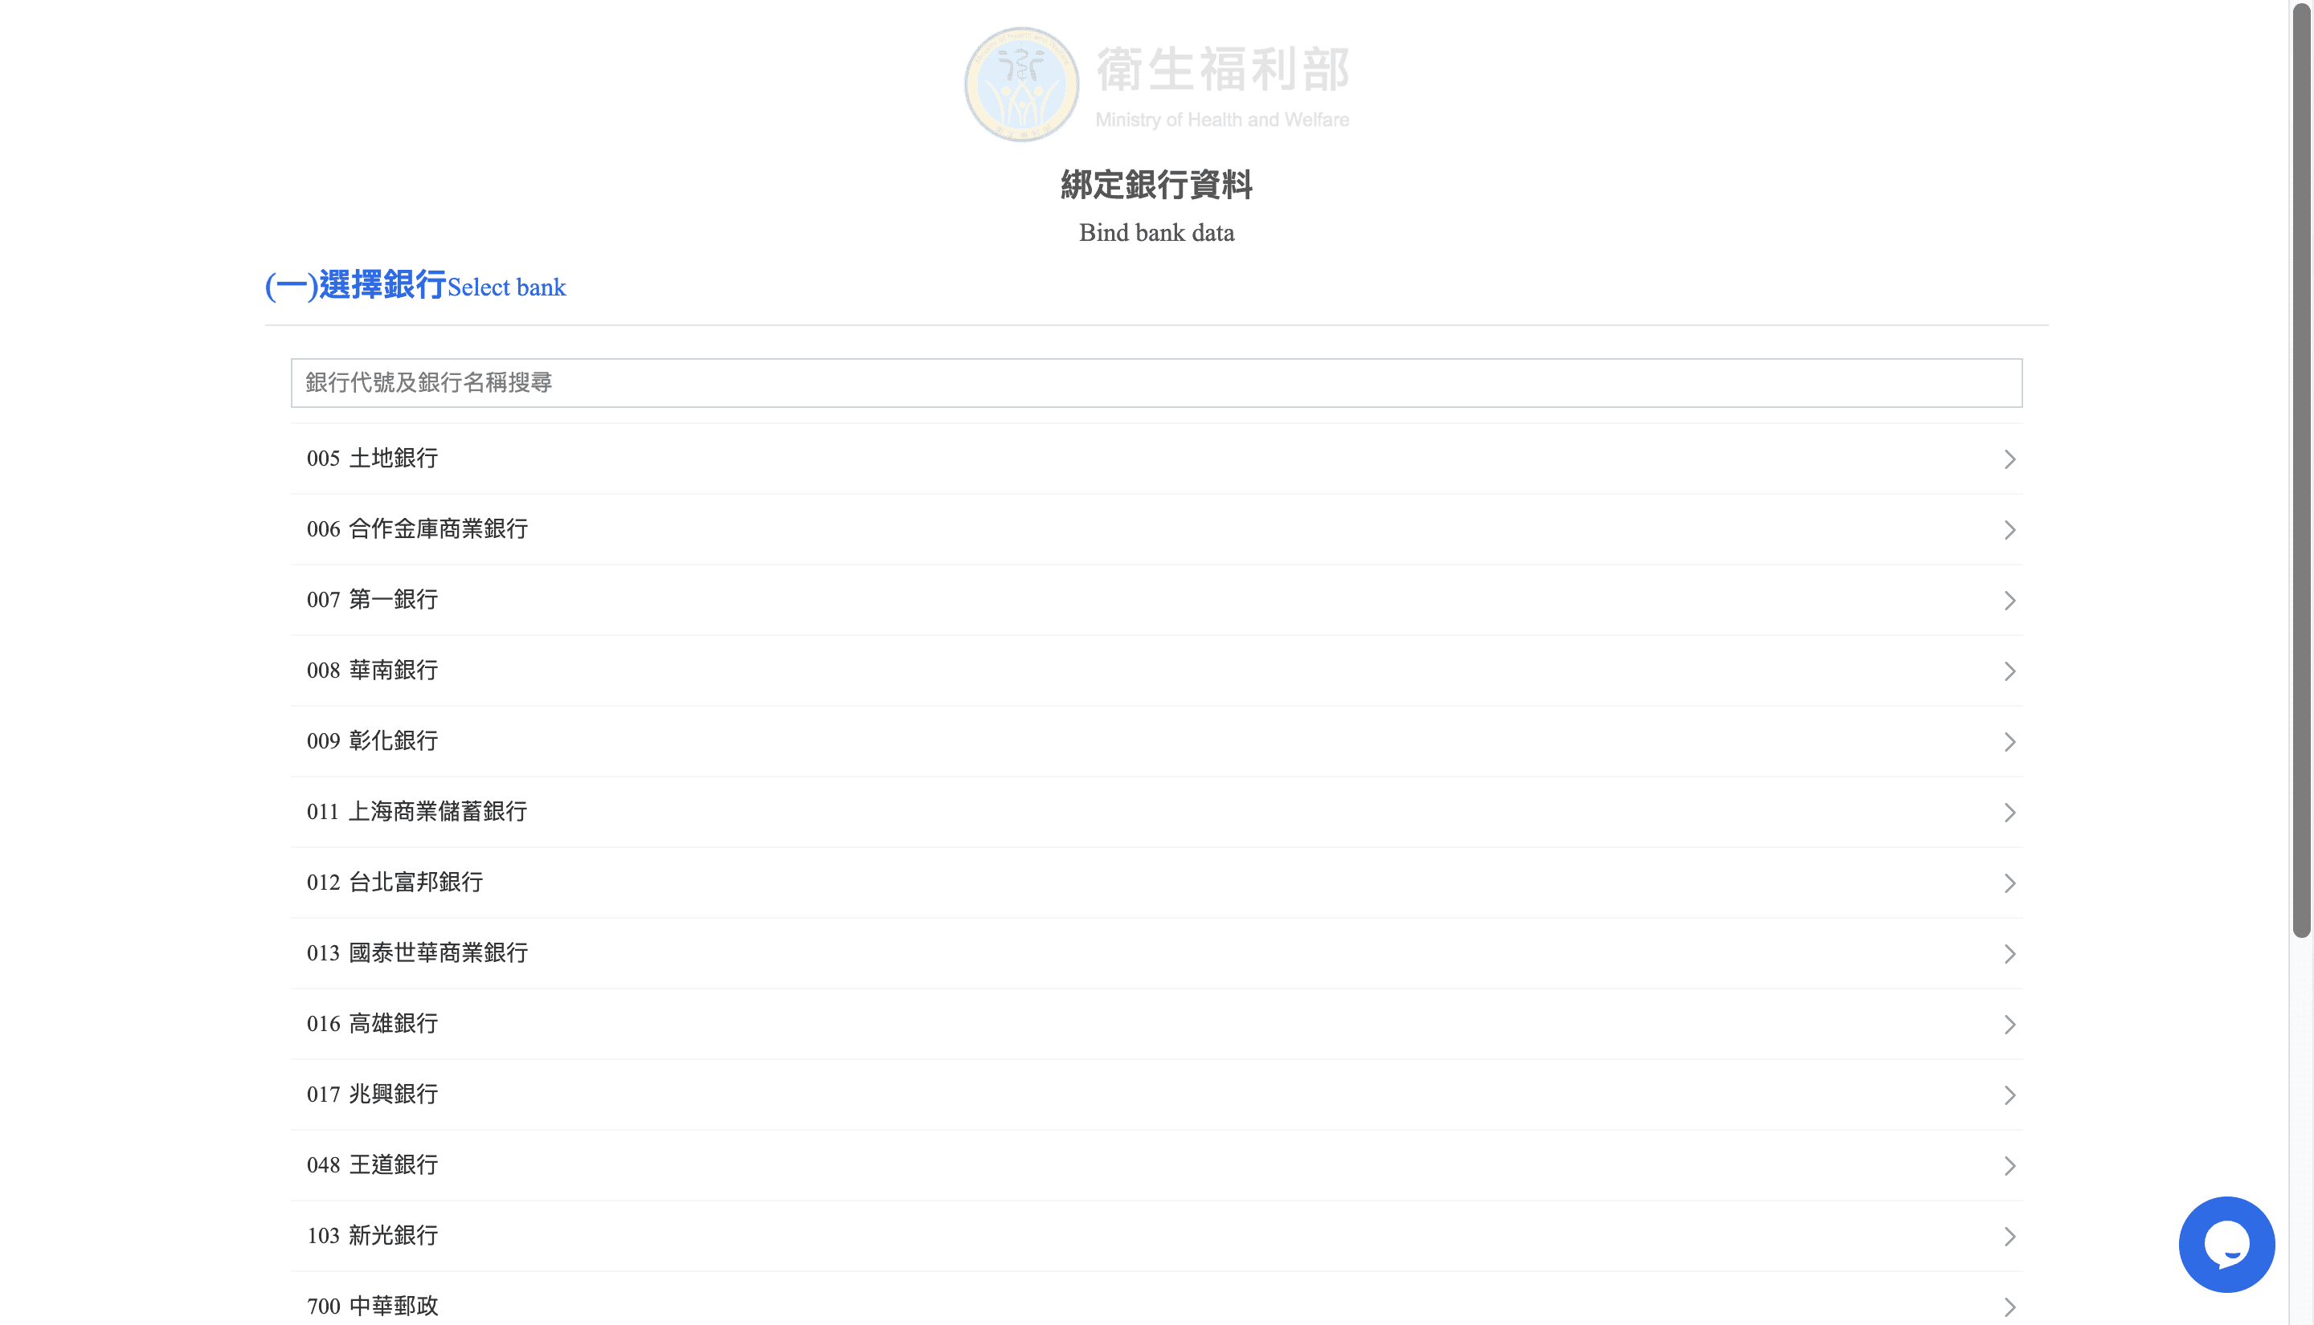Expand chevron on 008 華南銀行 row
Viewport: 2314px width, 1325px height.
[2009, 671]
